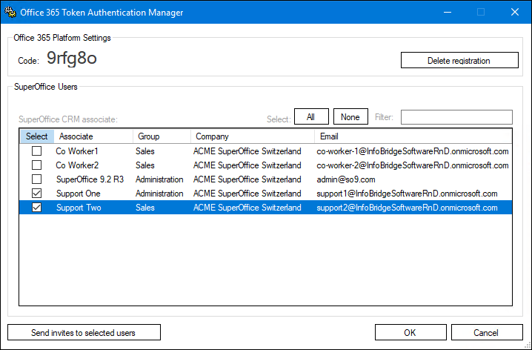
Task: Uncheck the Support One checkbox
Action: point(36,194)
